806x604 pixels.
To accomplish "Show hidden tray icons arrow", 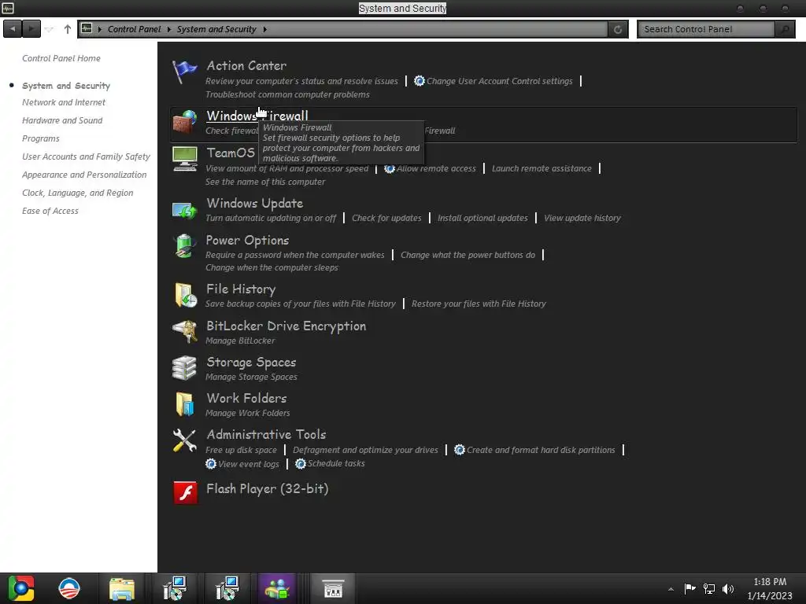I will click(671, 589).
